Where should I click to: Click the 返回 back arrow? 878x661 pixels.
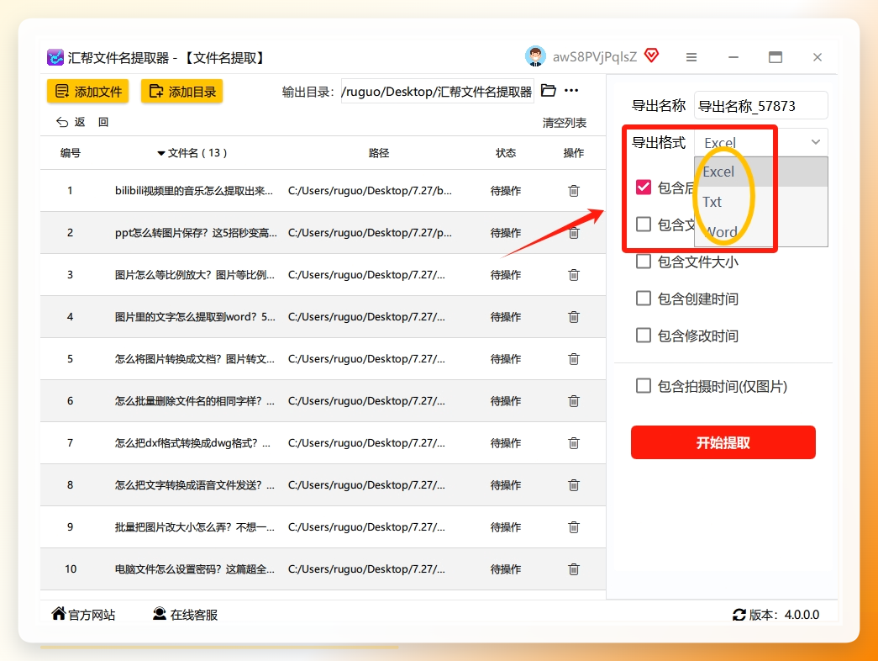pyautogui.click(x=61, y=122)
